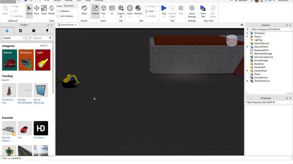293x164 pixels.
Task: Select the Dandys World Models item
Action: [x=25, y=93]
